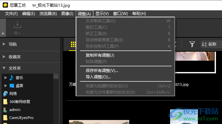Click the folder tree scroll-up arrow

(x=56, y=77)
